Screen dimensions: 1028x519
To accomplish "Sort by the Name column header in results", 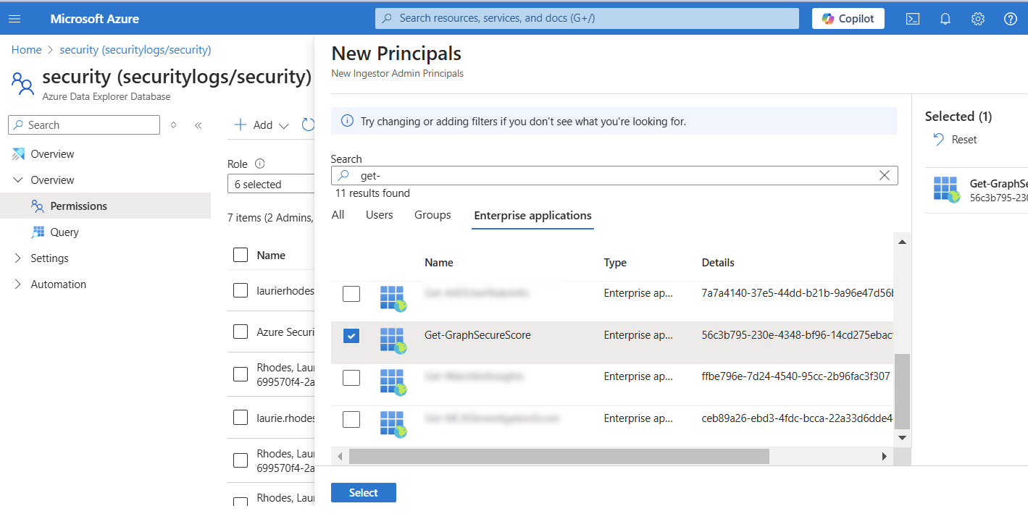I will [439, 263].
